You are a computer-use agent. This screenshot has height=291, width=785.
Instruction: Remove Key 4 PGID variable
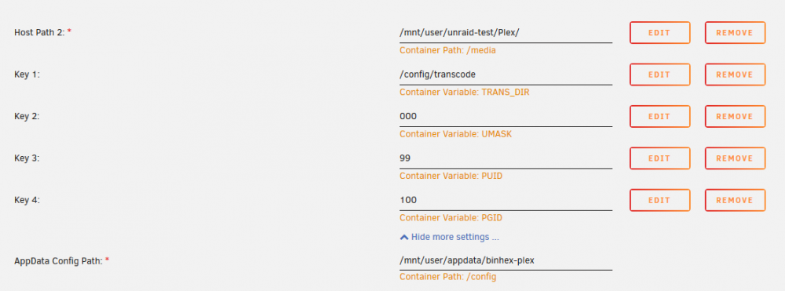click(735, 200)
